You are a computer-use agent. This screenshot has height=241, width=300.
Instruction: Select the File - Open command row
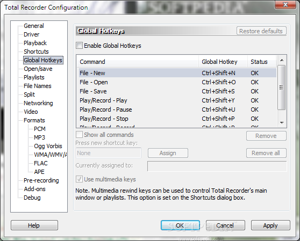pyautogui.click(x=177, y=82)
